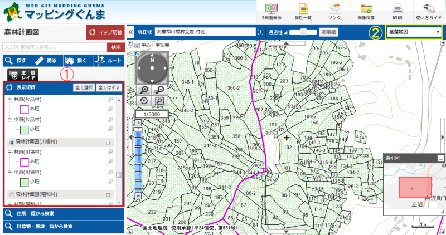Screen dimensions: 446x235
Task: Select the 森林計画図(昭和村) radio button
Action: click(12, 195)
